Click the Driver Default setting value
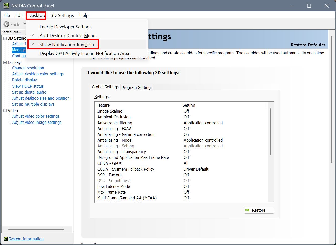The image size is (336, 245). (x=196, y=169)
